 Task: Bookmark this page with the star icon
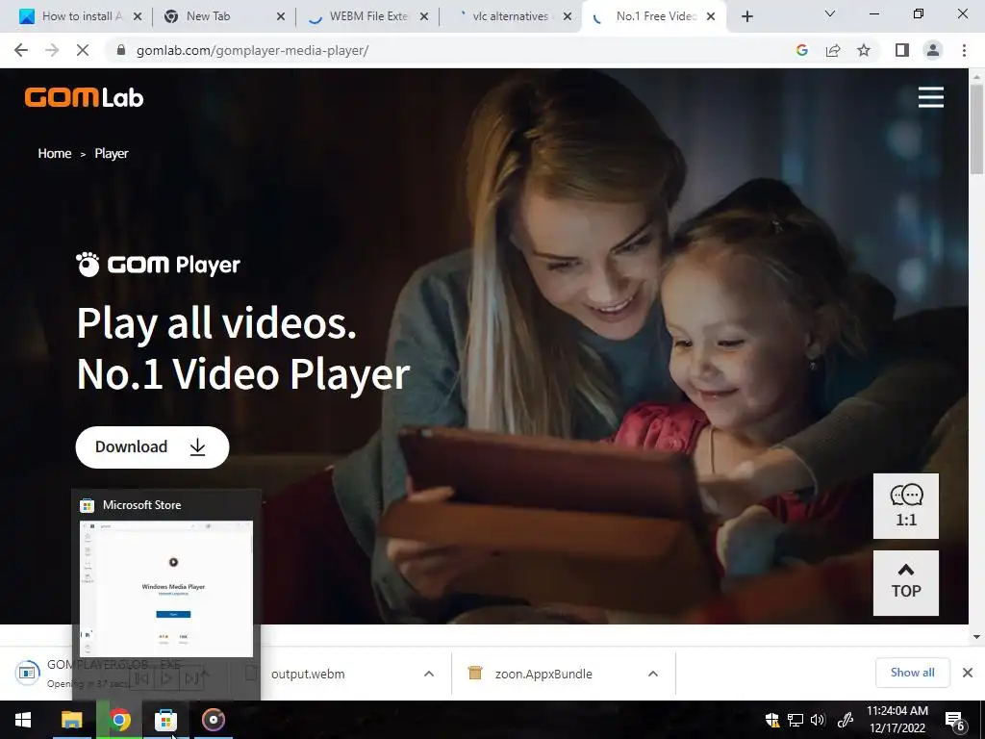point(864,50)
